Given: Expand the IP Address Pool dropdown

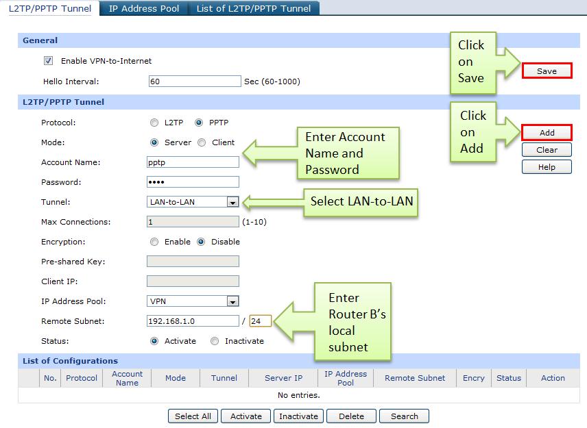Looking at the screenshot, I should point(232,301).
